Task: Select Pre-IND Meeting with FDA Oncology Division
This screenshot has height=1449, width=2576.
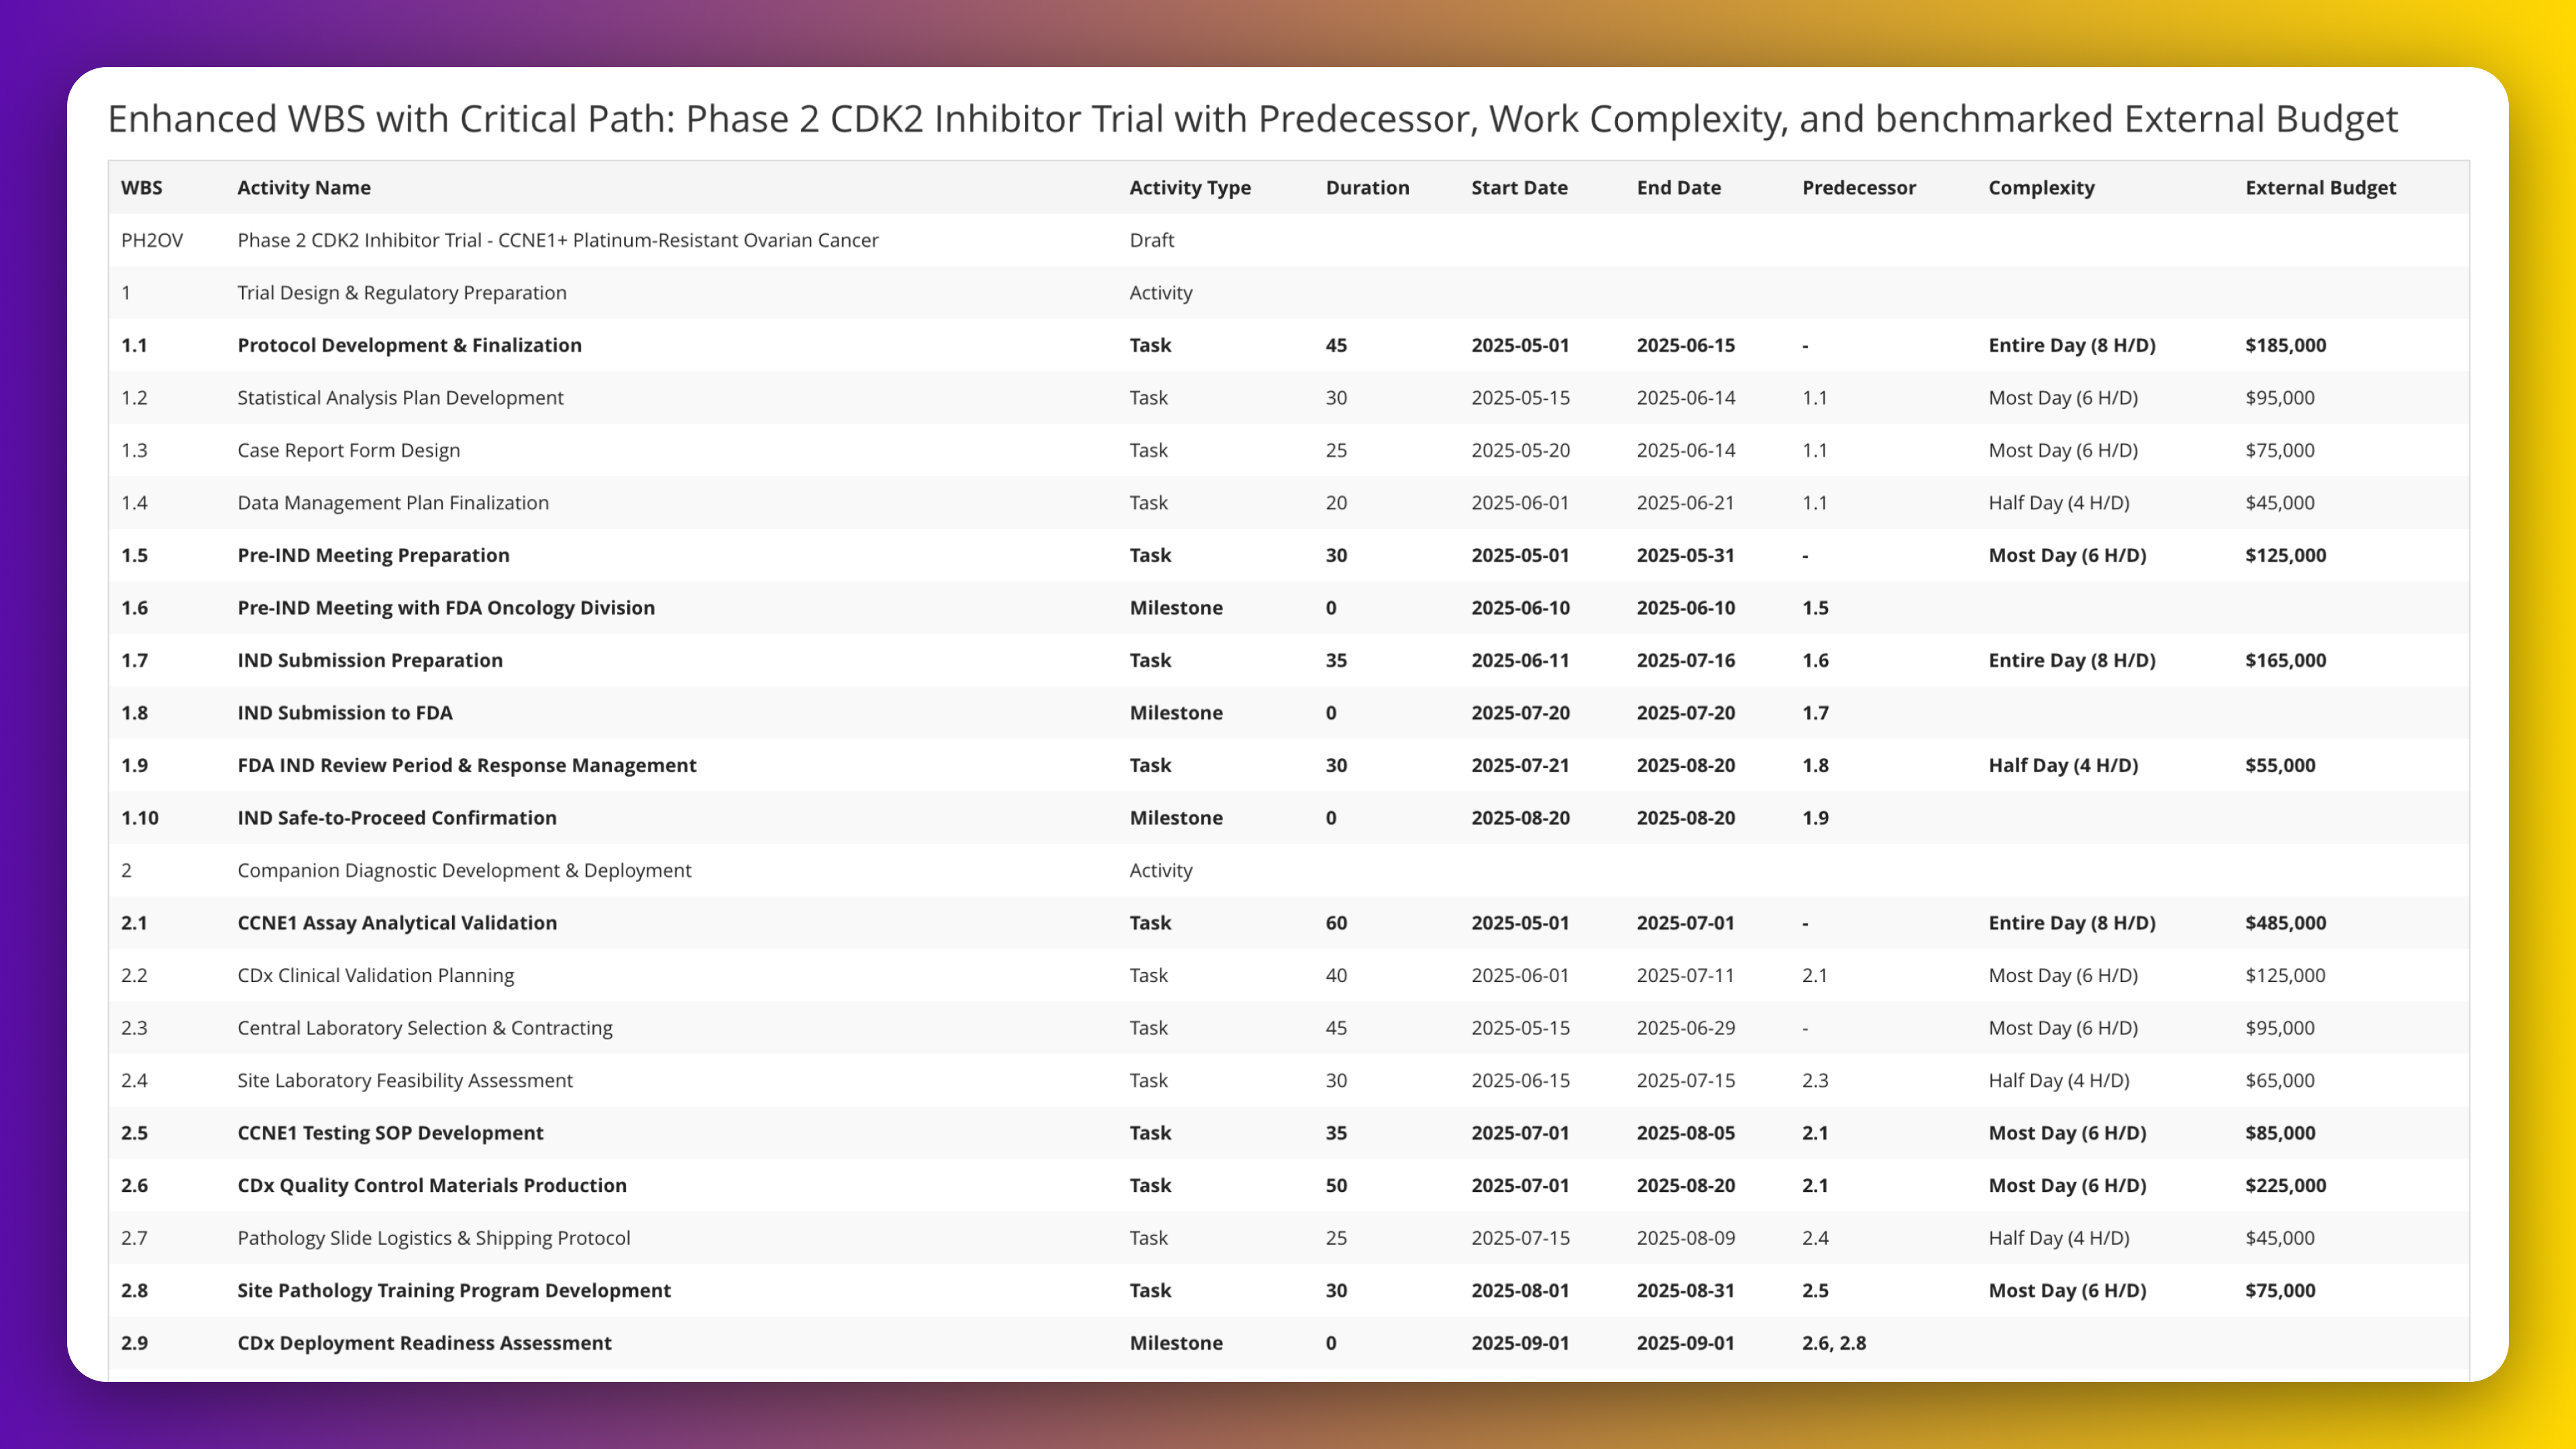Action: (x=446, y=608)
